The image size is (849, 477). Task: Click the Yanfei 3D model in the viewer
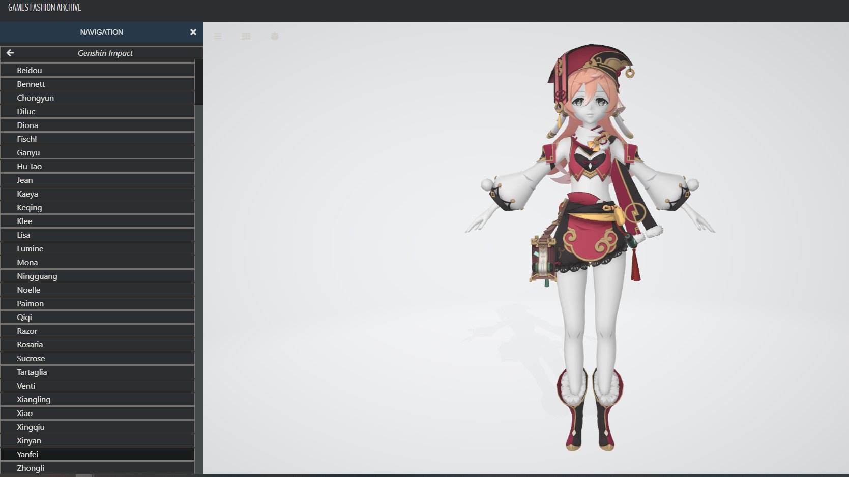(x=590, y=247)
